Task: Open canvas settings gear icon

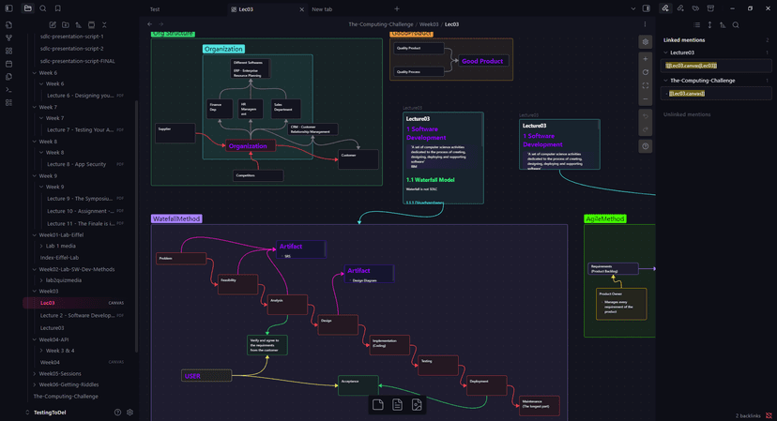Action: tap(646, 42)
